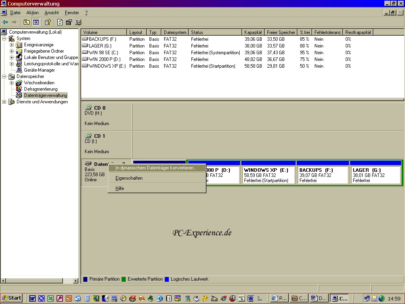Open the ? help menu

[x=86, y=13]
